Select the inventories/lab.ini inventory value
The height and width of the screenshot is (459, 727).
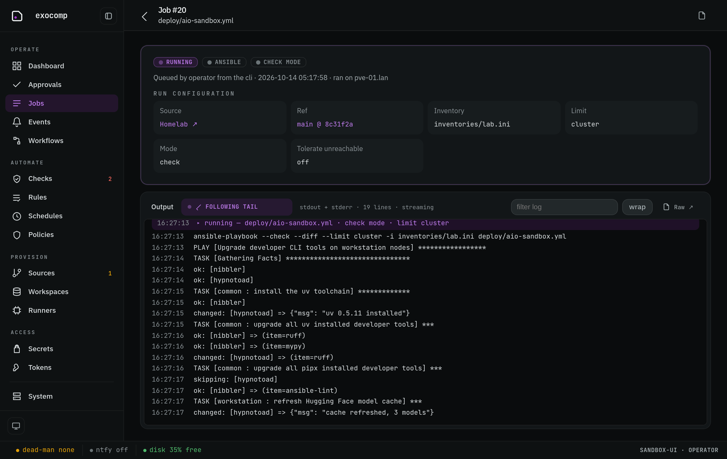(472, 124)
